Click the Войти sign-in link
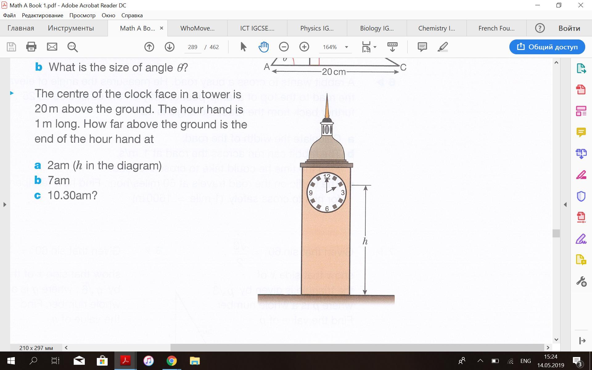592x370 pixels. point(569,28)
